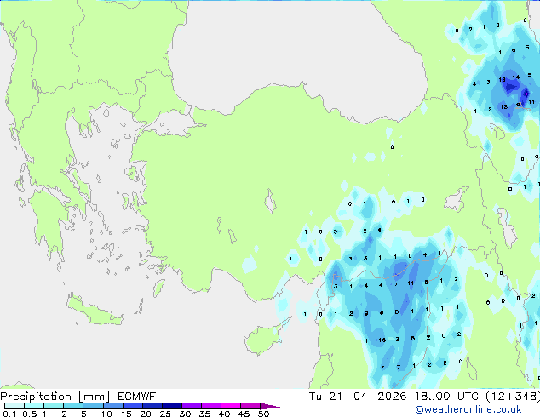Click the legend swatch between 1 and 2
Screen dimensions: 540x417
[54, 406]
